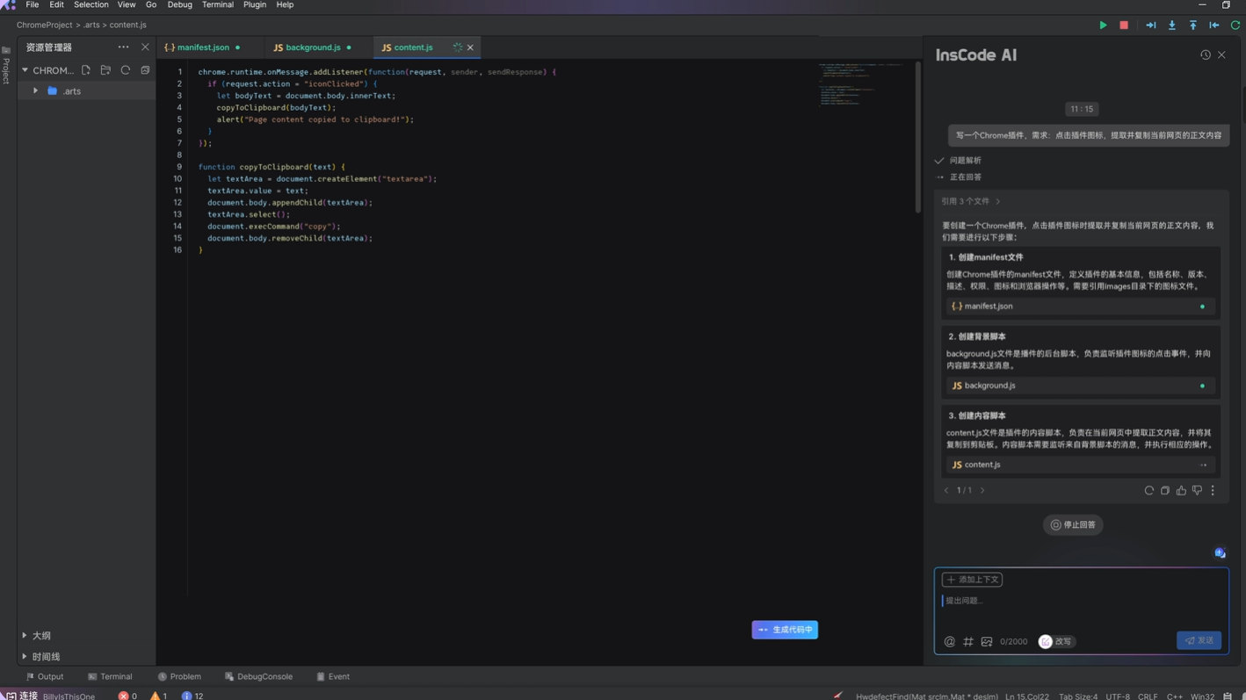Insert a # reference in the chat input
This screenshot has width=1246, height=700.
[x=968, y=642]
